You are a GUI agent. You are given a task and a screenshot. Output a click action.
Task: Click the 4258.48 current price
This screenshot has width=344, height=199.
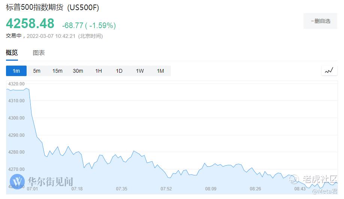(30, 24)
